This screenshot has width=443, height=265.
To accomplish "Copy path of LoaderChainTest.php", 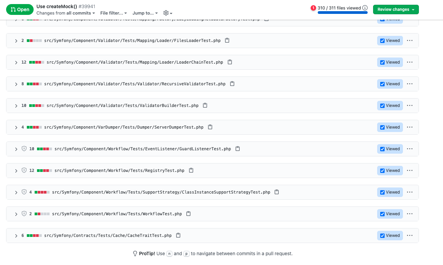I will [x=230, y=62].
